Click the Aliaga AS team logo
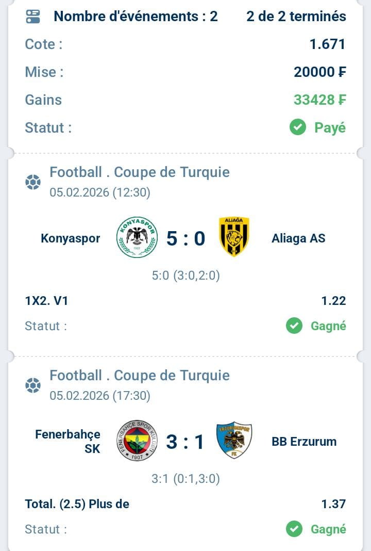Screen dimensions: 371x551 pos(234,237)
